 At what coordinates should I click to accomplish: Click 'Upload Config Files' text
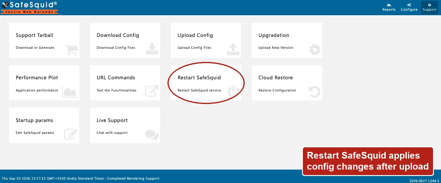point(194,48)
